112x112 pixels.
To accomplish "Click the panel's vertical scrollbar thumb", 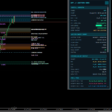I will 108,30.
